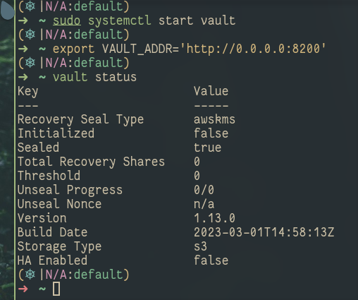Click the Storage Type value s3

(x=200, y=246)
